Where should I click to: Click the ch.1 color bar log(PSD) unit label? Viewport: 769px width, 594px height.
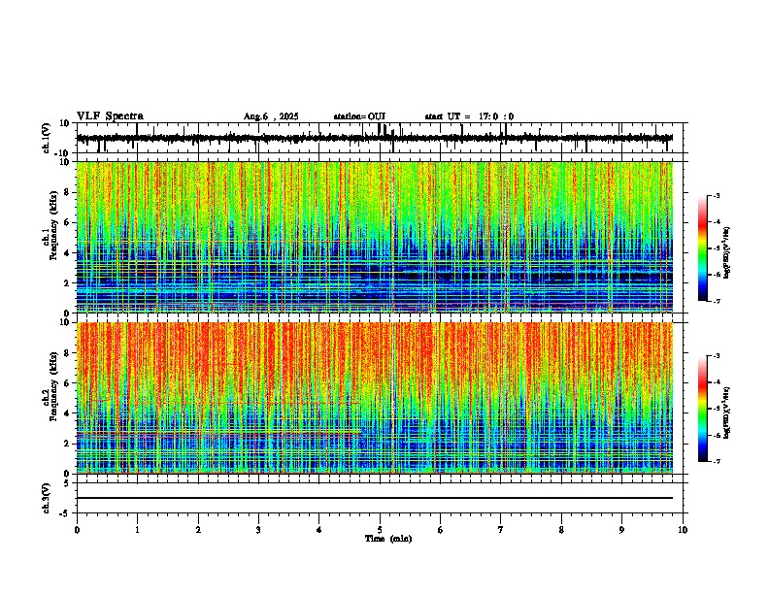click(726, 253)
